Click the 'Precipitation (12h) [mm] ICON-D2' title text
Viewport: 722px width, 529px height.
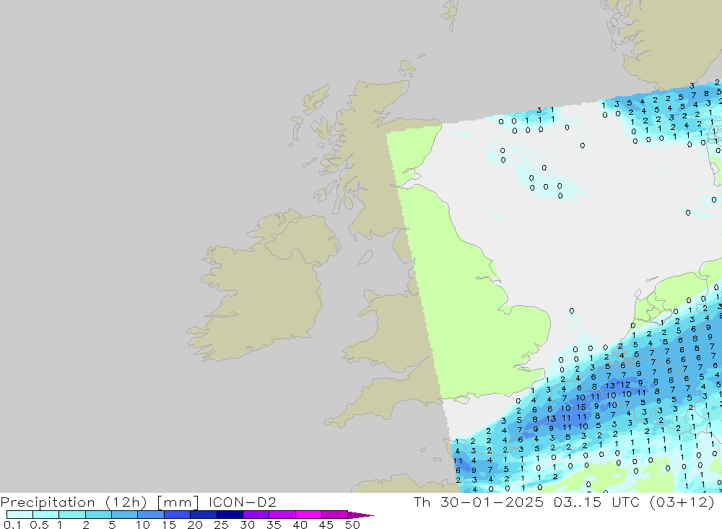coord(139,502)
